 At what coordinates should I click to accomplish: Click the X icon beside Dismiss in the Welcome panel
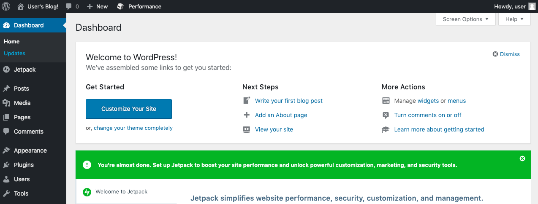point(495,54)
